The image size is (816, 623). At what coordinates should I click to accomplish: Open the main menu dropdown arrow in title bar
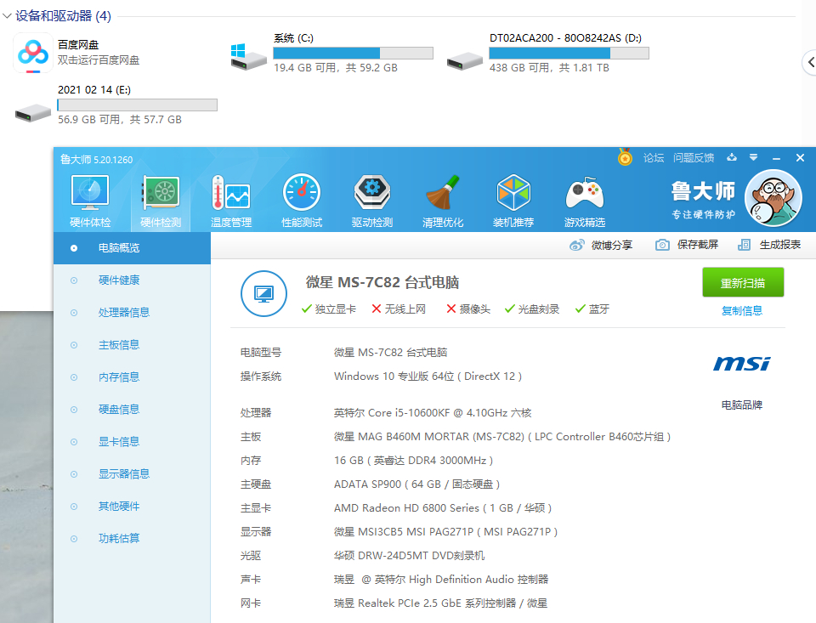click(x=754, y=157)
